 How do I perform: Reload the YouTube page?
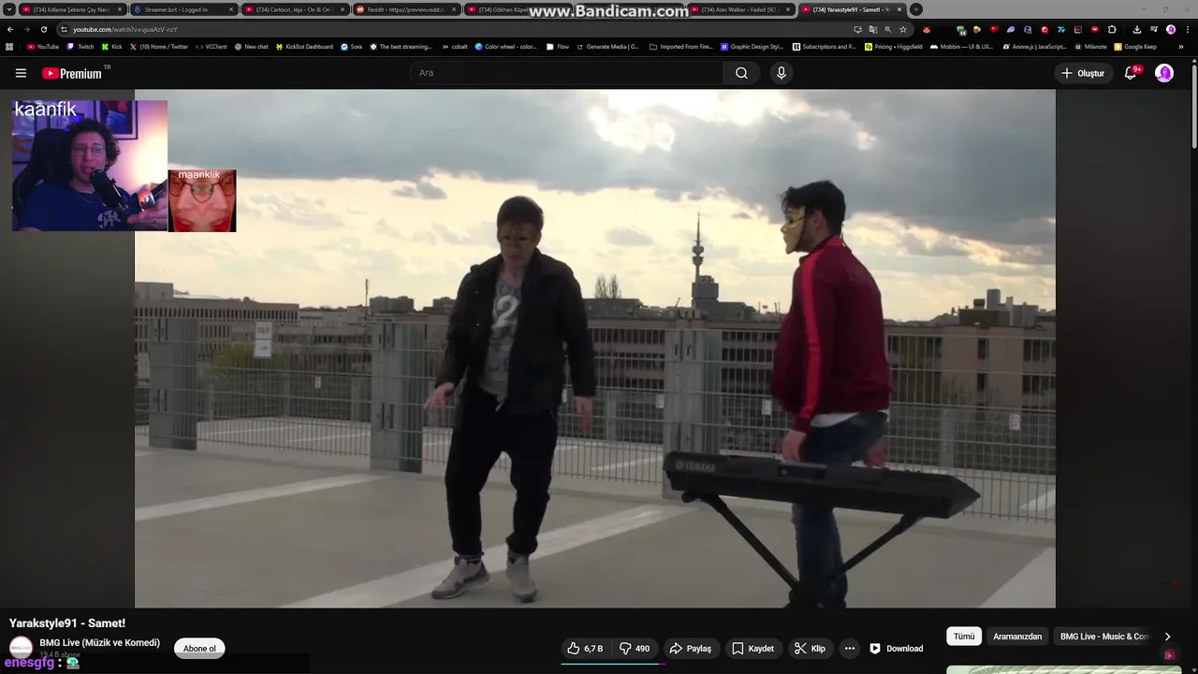[44, 29]
